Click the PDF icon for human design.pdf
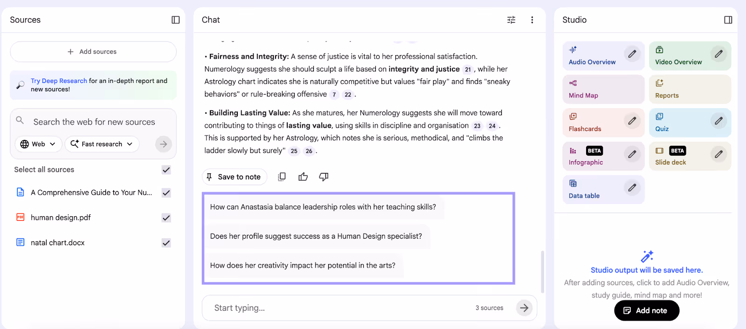Image resolution: width=746 pixels, height=329 pixels. (21, 217)
